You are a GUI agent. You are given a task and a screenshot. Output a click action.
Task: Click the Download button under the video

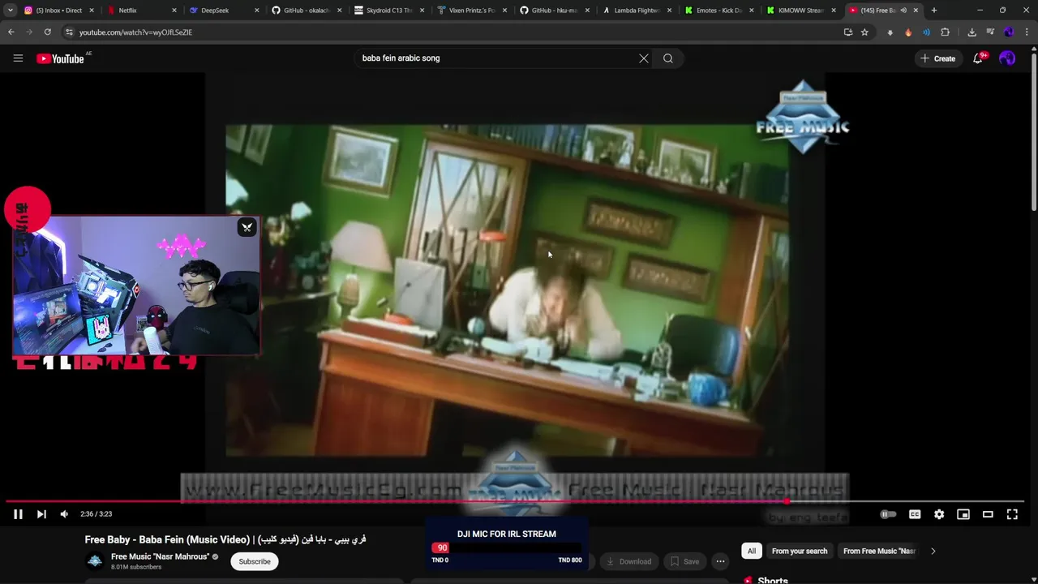coord(628,561)
